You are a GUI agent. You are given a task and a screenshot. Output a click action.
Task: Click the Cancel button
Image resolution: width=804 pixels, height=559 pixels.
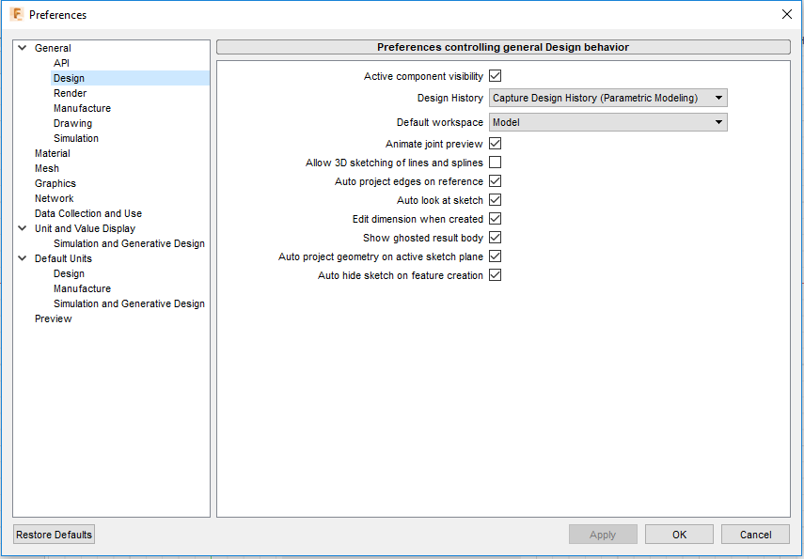(x=755, y=535)
